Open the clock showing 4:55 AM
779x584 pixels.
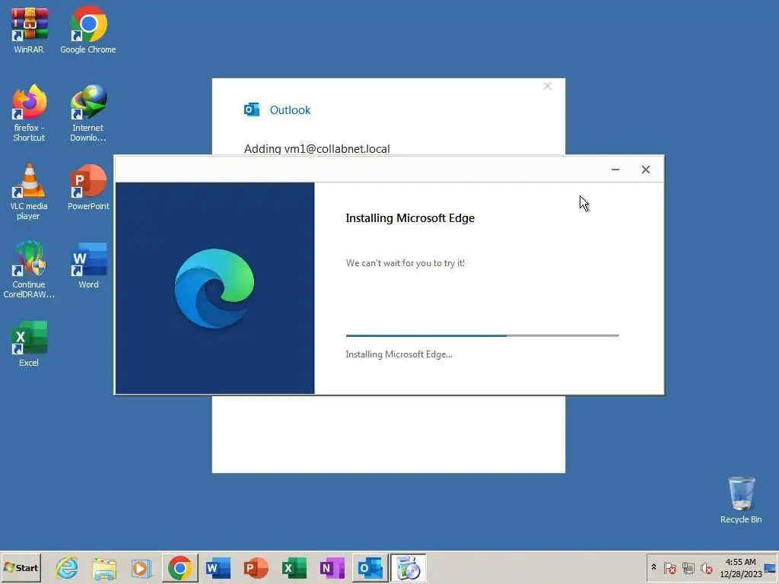[741, 567]
